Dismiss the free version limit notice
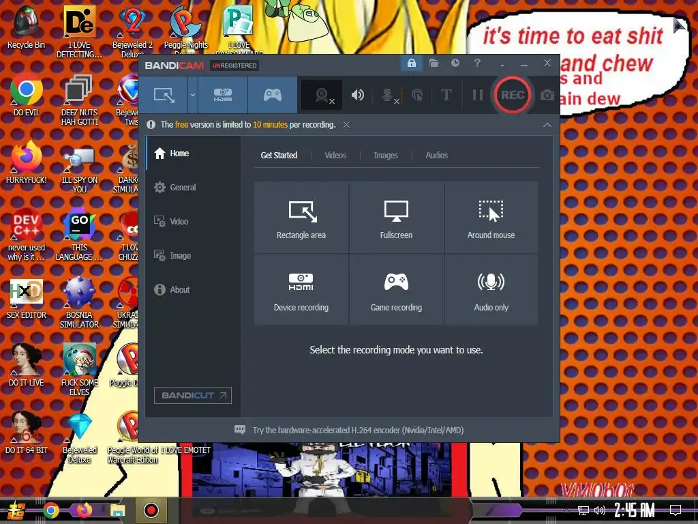Viewport: 698px width, 524px height. click(346, 125)
